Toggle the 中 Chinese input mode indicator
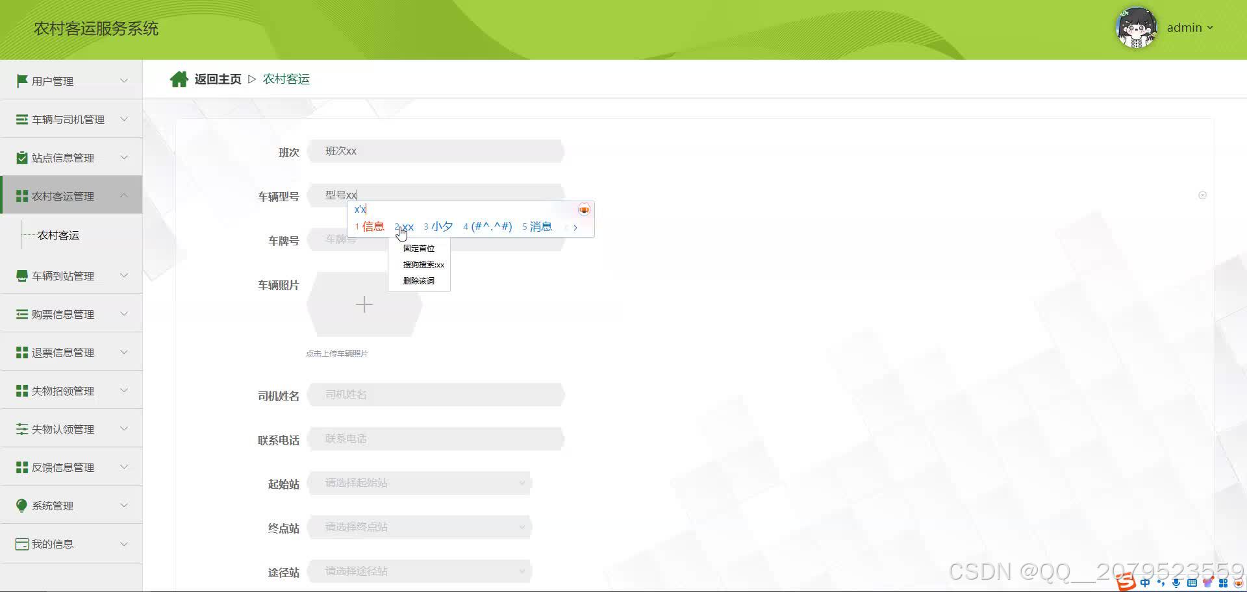Viewport: 1247px width, 592px height. pyautogui.click(x=1145, y=583)
